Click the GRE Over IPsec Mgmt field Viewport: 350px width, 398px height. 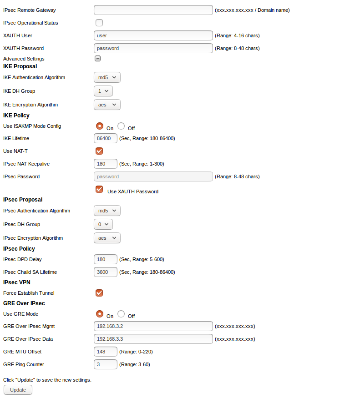coord(153,326)
